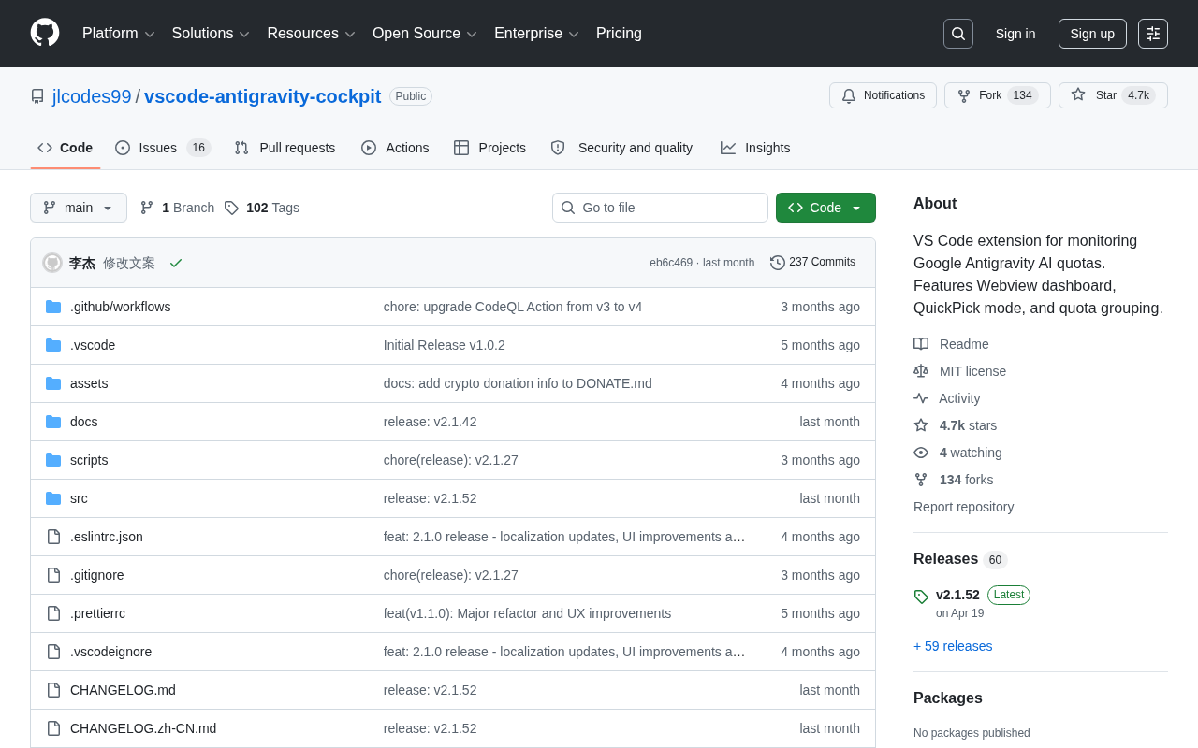Open commit 'docs: add crypto donation info to DONATE.md'

518,383
